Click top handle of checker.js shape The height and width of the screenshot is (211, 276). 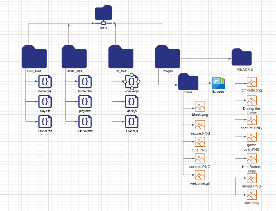[x=132, y=75]
